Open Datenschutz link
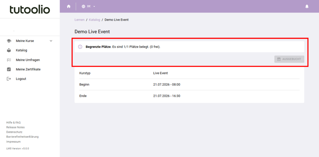This screenshot has height=157, width=319. click(14, 132)
